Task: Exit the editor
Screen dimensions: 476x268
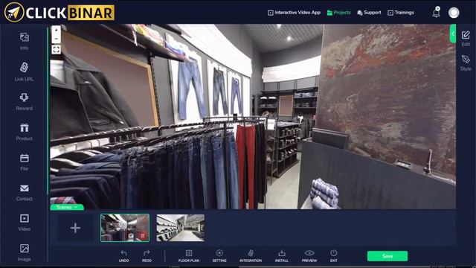Action: pos(334,256)
